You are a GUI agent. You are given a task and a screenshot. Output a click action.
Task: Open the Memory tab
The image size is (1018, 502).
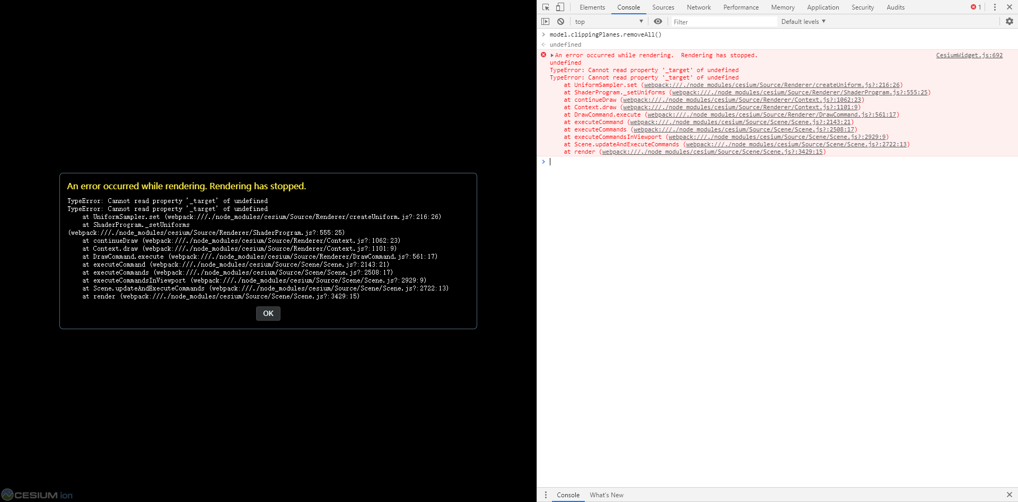pyautogui.click(x=783, y=7)
